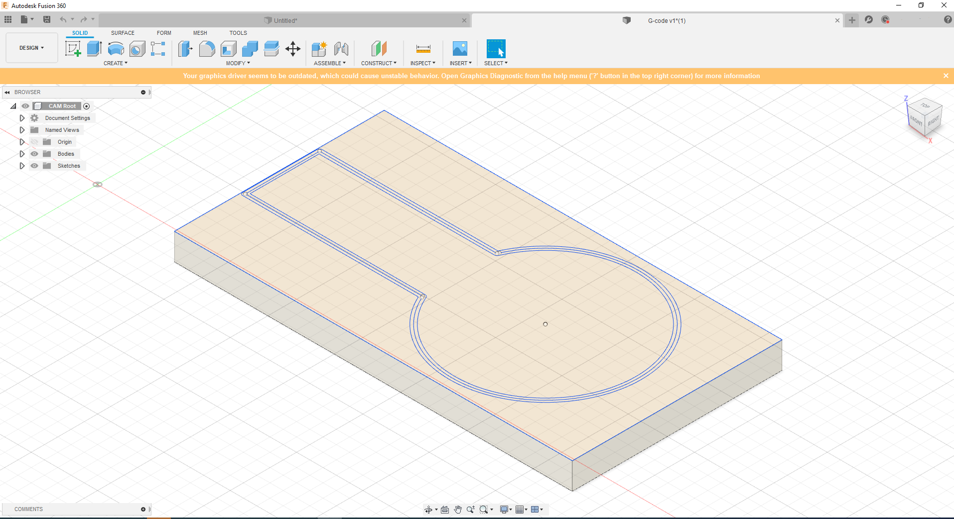Select the Combine tool
954x519 pixels.
tap(250, 49)
